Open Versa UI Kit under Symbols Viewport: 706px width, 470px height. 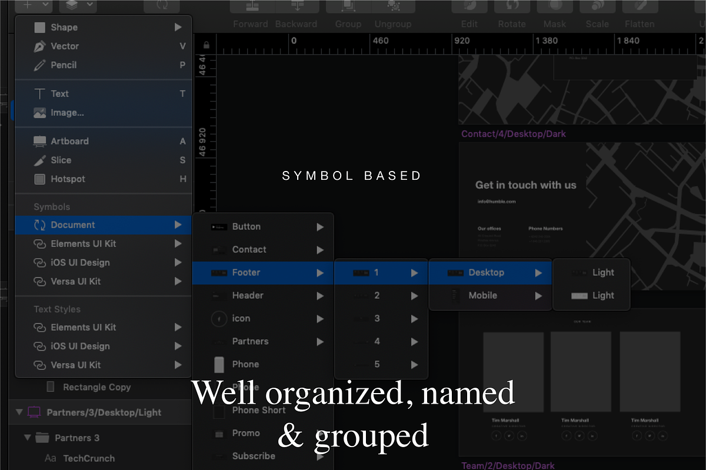(104, 281)
